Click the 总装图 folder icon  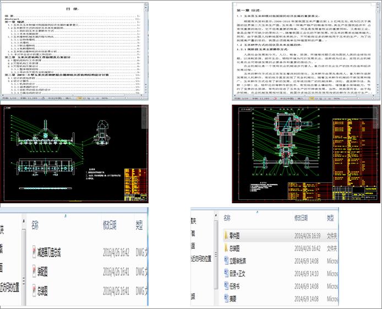[226, 248]
